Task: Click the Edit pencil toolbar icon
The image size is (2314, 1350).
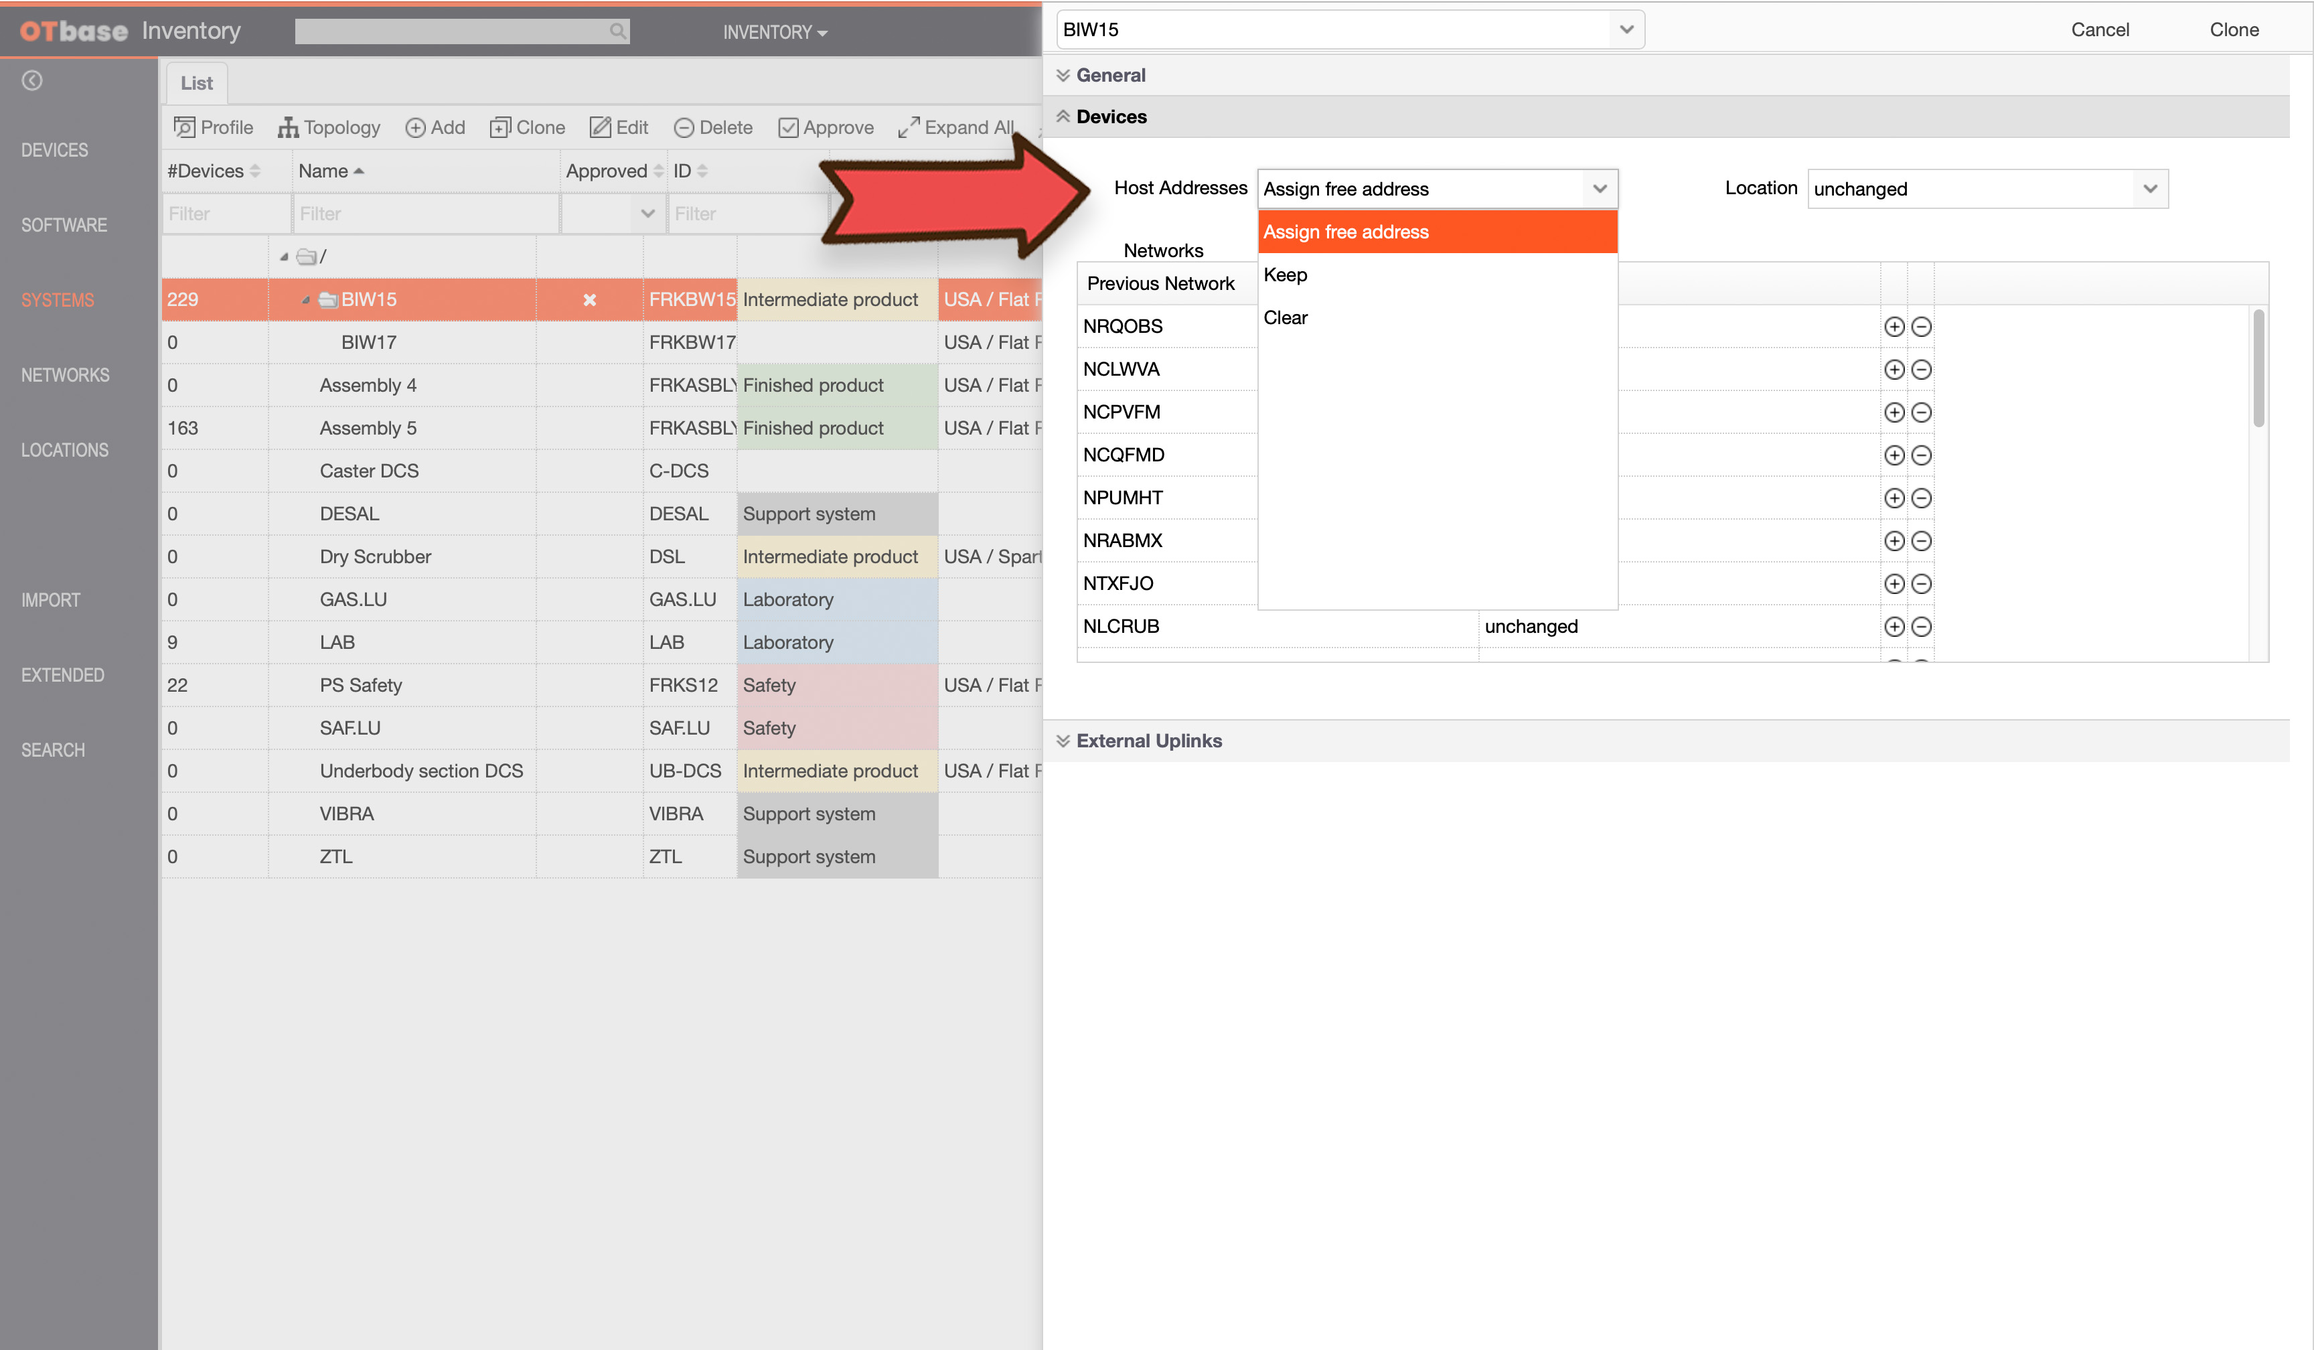Action: click(x=600, y=127)
